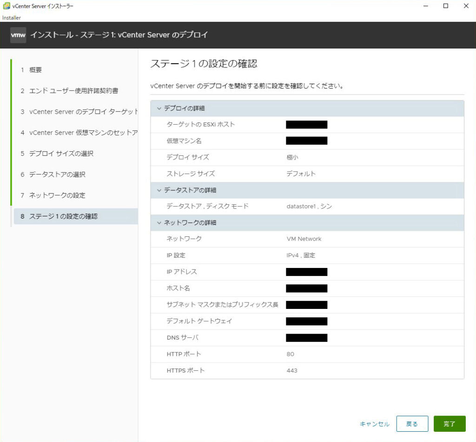Click the HTTP ポート label
The height and width of the screenshot is (442, 476).
coord(184,354)
